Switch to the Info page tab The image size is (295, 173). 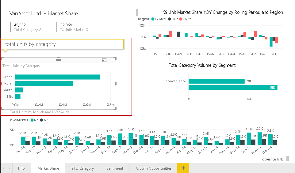pyautogui.click(x=21, y=168)
